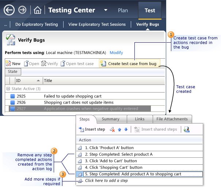Go forward with the right arrow button

[22, 10]
